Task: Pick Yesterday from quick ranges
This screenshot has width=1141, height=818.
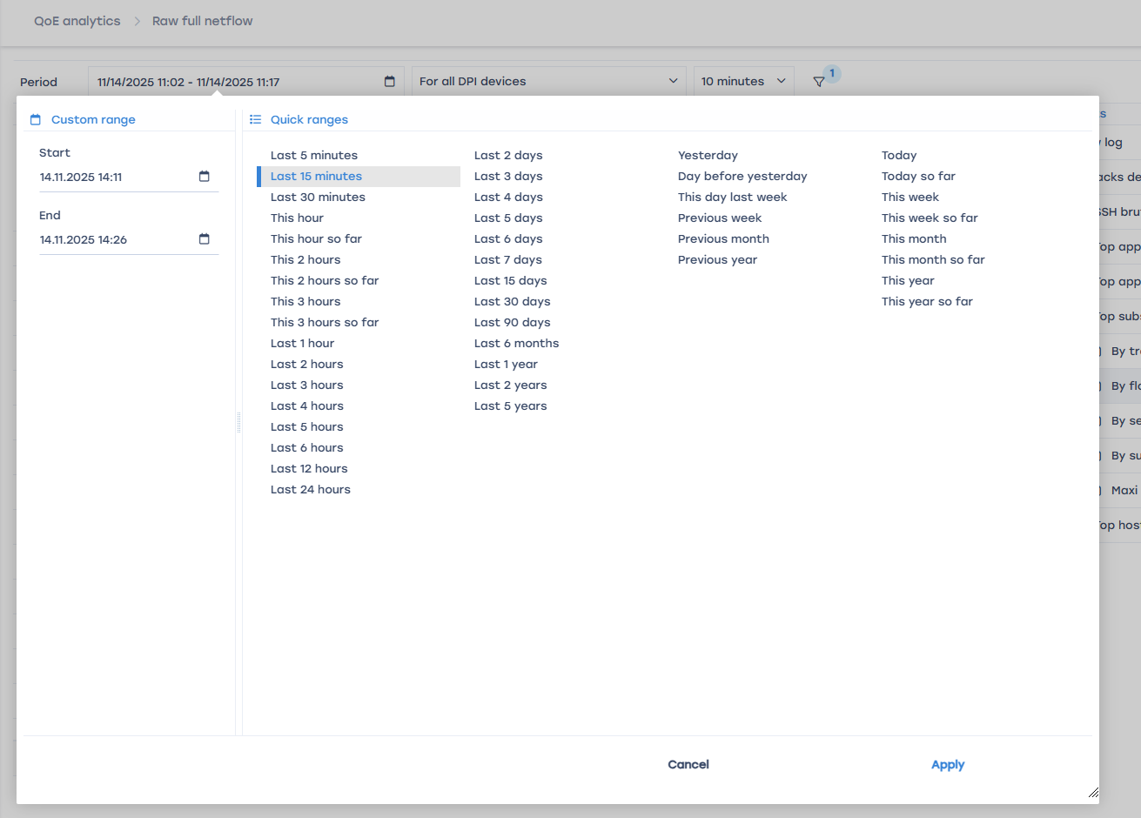Action: click(708, 156)
